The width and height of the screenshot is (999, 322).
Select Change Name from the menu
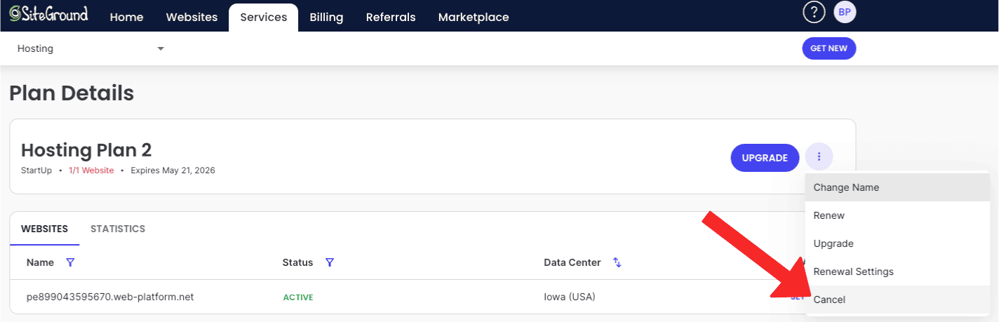pyautogui.click(x=846, y=187)
